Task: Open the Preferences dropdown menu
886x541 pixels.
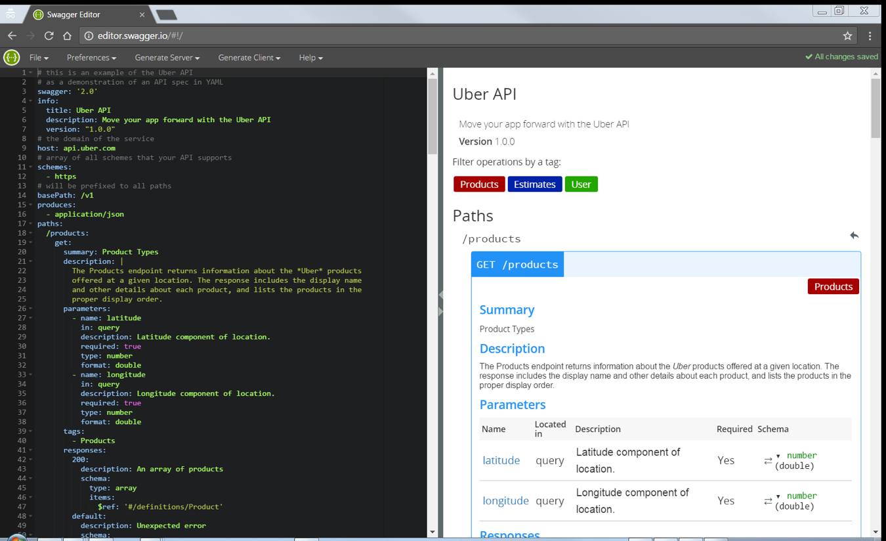Action: pyautogui.click(x=91, y=58)
